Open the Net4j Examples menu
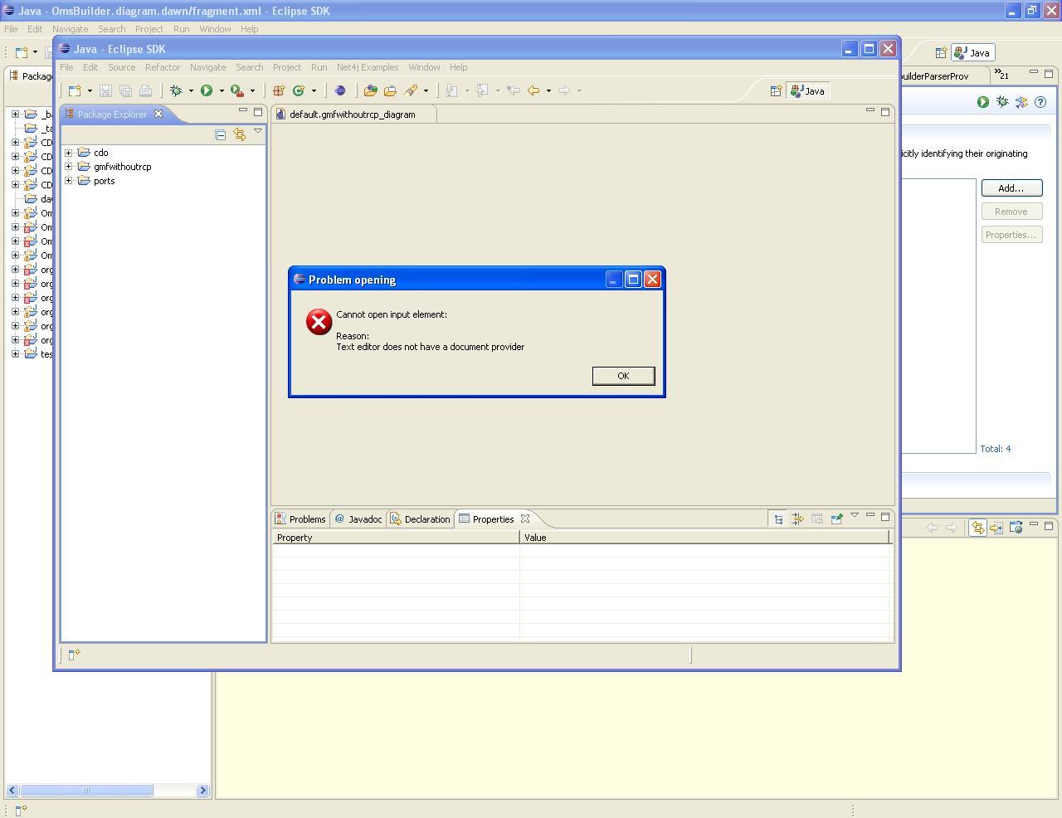The height and width of the screenshot is (818, 1062). 367,67
